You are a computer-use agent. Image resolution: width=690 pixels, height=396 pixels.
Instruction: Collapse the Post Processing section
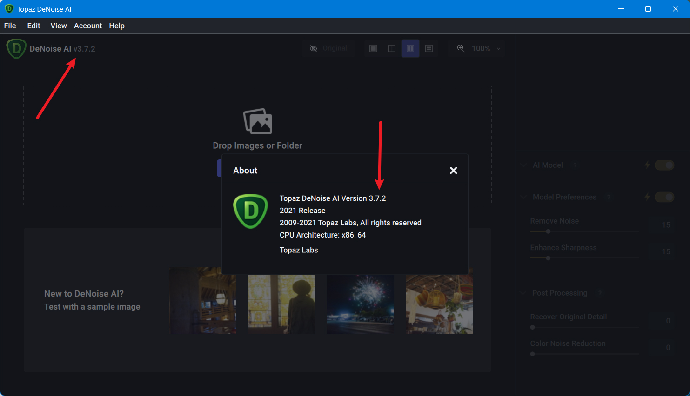point(523,293)
